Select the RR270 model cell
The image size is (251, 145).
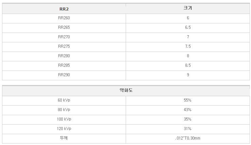point(64,37)
